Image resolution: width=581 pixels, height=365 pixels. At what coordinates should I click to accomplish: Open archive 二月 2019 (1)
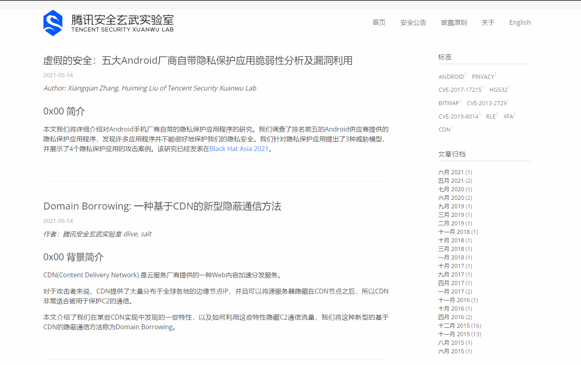455,223
